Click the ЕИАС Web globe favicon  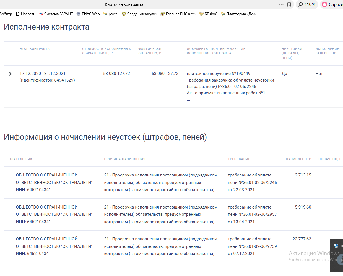click(x=79, y=14)
